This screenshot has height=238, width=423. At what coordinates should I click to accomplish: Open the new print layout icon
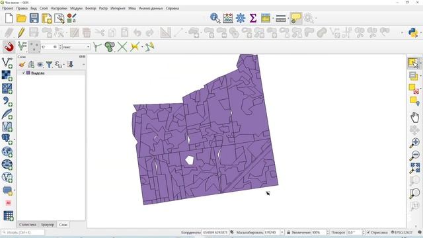click(47, 19)
